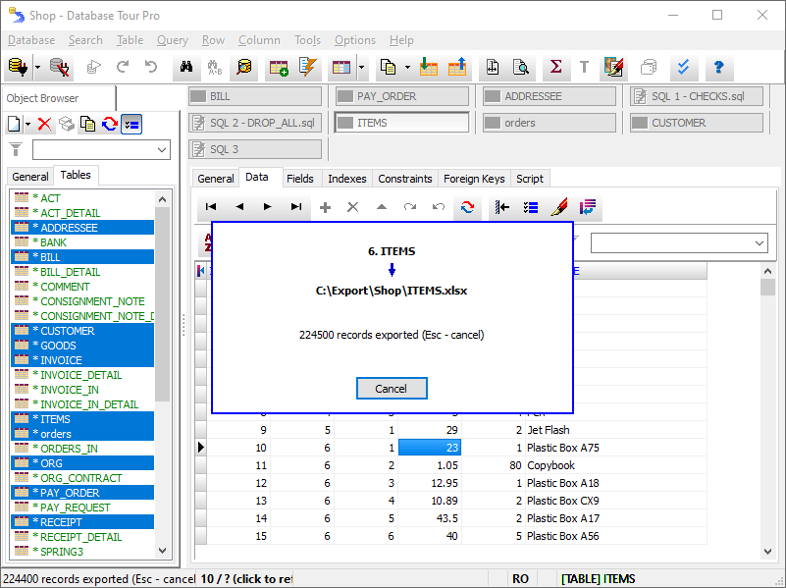Open help with the question mark icon
Screen dimensions: 786x588
(x=718, y=68)
